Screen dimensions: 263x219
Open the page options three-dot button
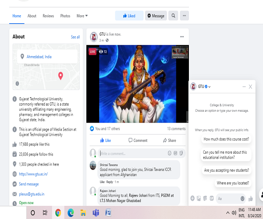click(x=185, y=16)
